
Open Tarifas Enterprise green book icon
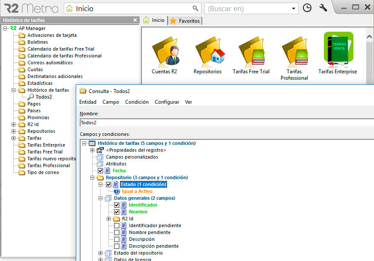(x=338, y=49)
